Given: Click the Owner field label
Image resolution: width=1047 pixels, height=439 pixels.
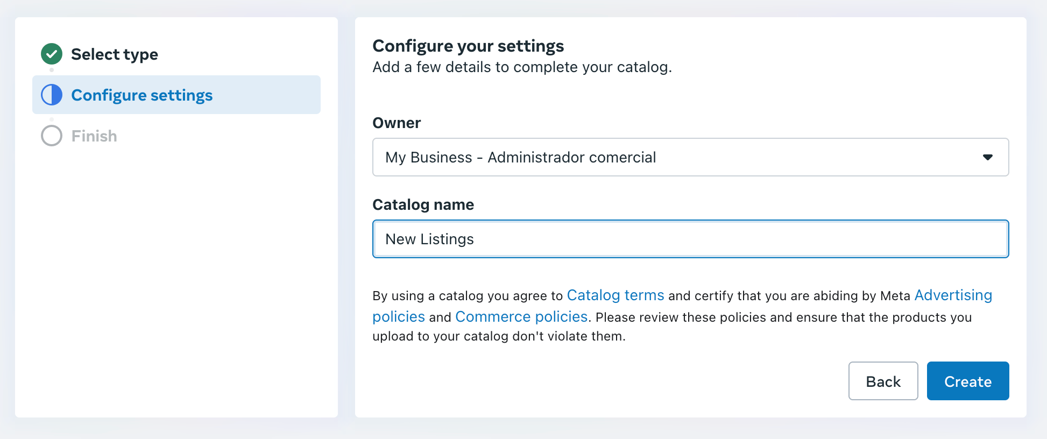Looking at the screenshot, I should (397, 123).
